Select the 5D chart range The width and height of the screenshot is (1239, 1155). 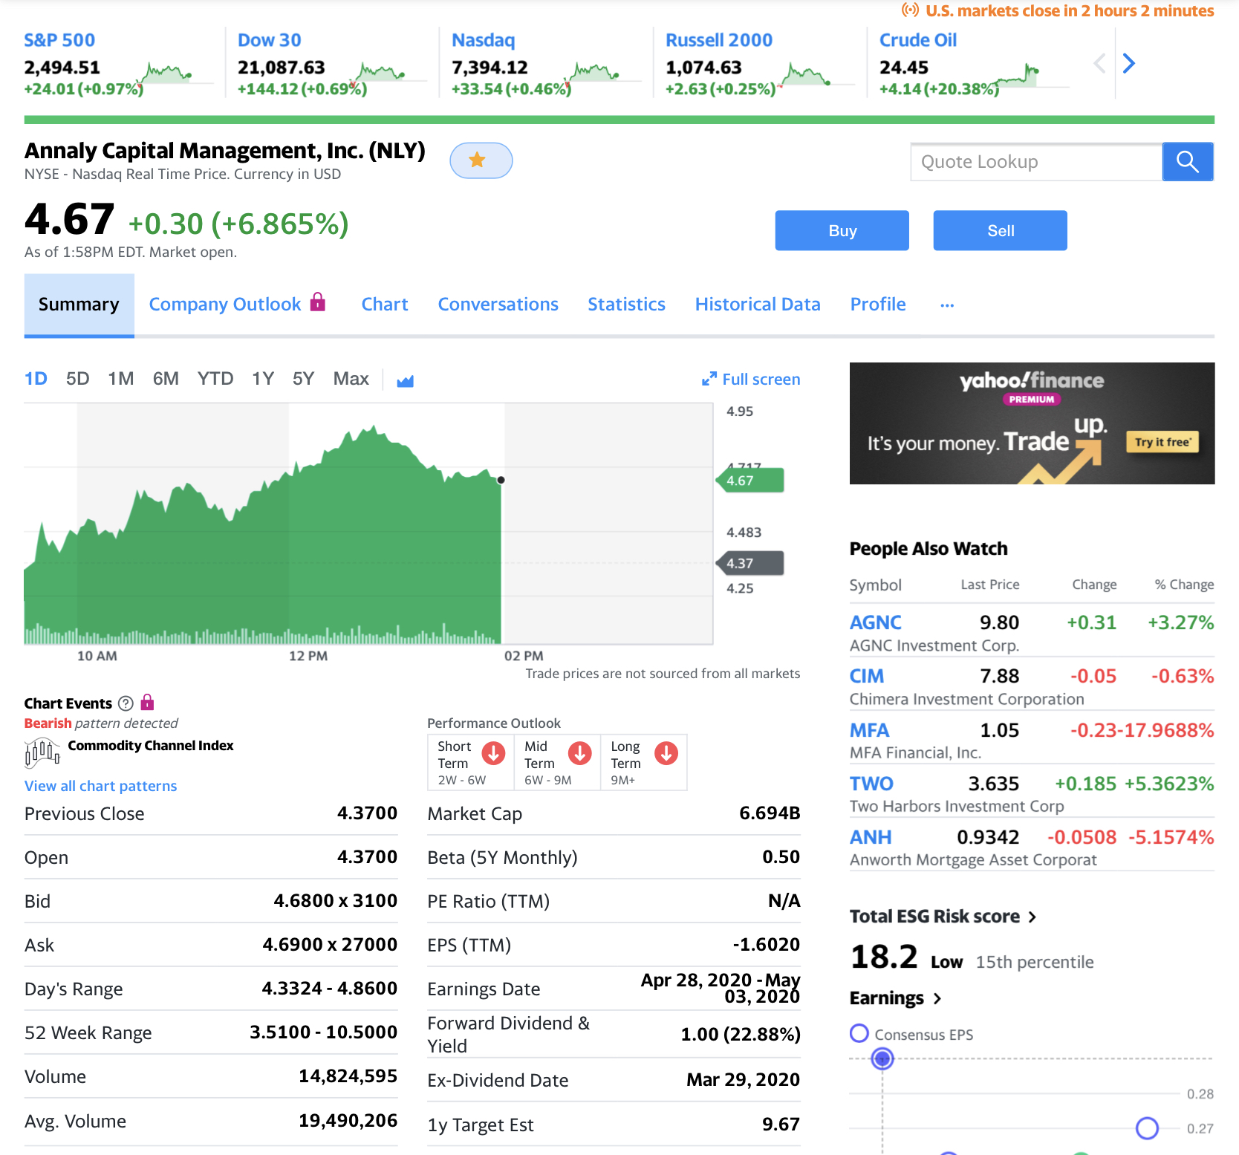click(77, 380)
